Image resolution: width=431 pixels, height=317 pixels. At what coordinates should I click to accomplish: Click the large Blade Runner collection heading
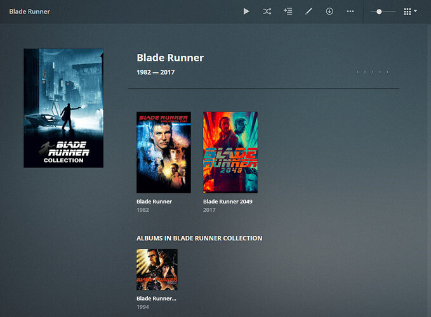point(170,58)
